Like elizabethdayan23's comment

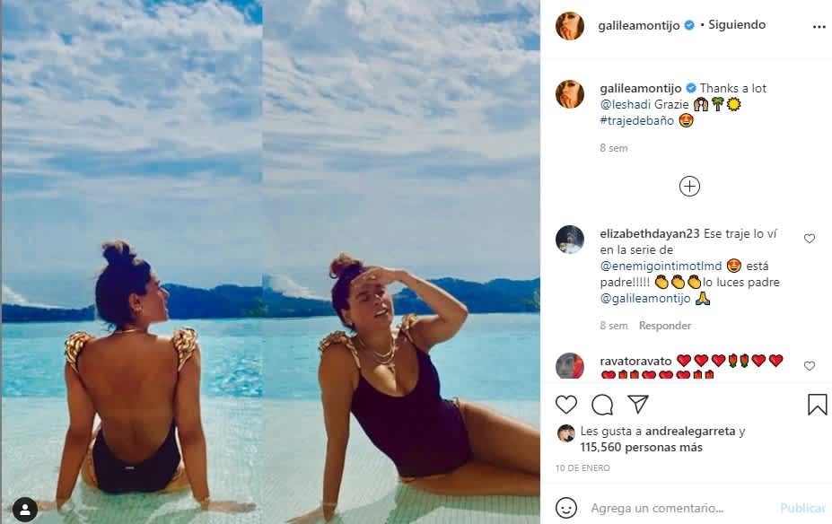[x=810, y=239]
